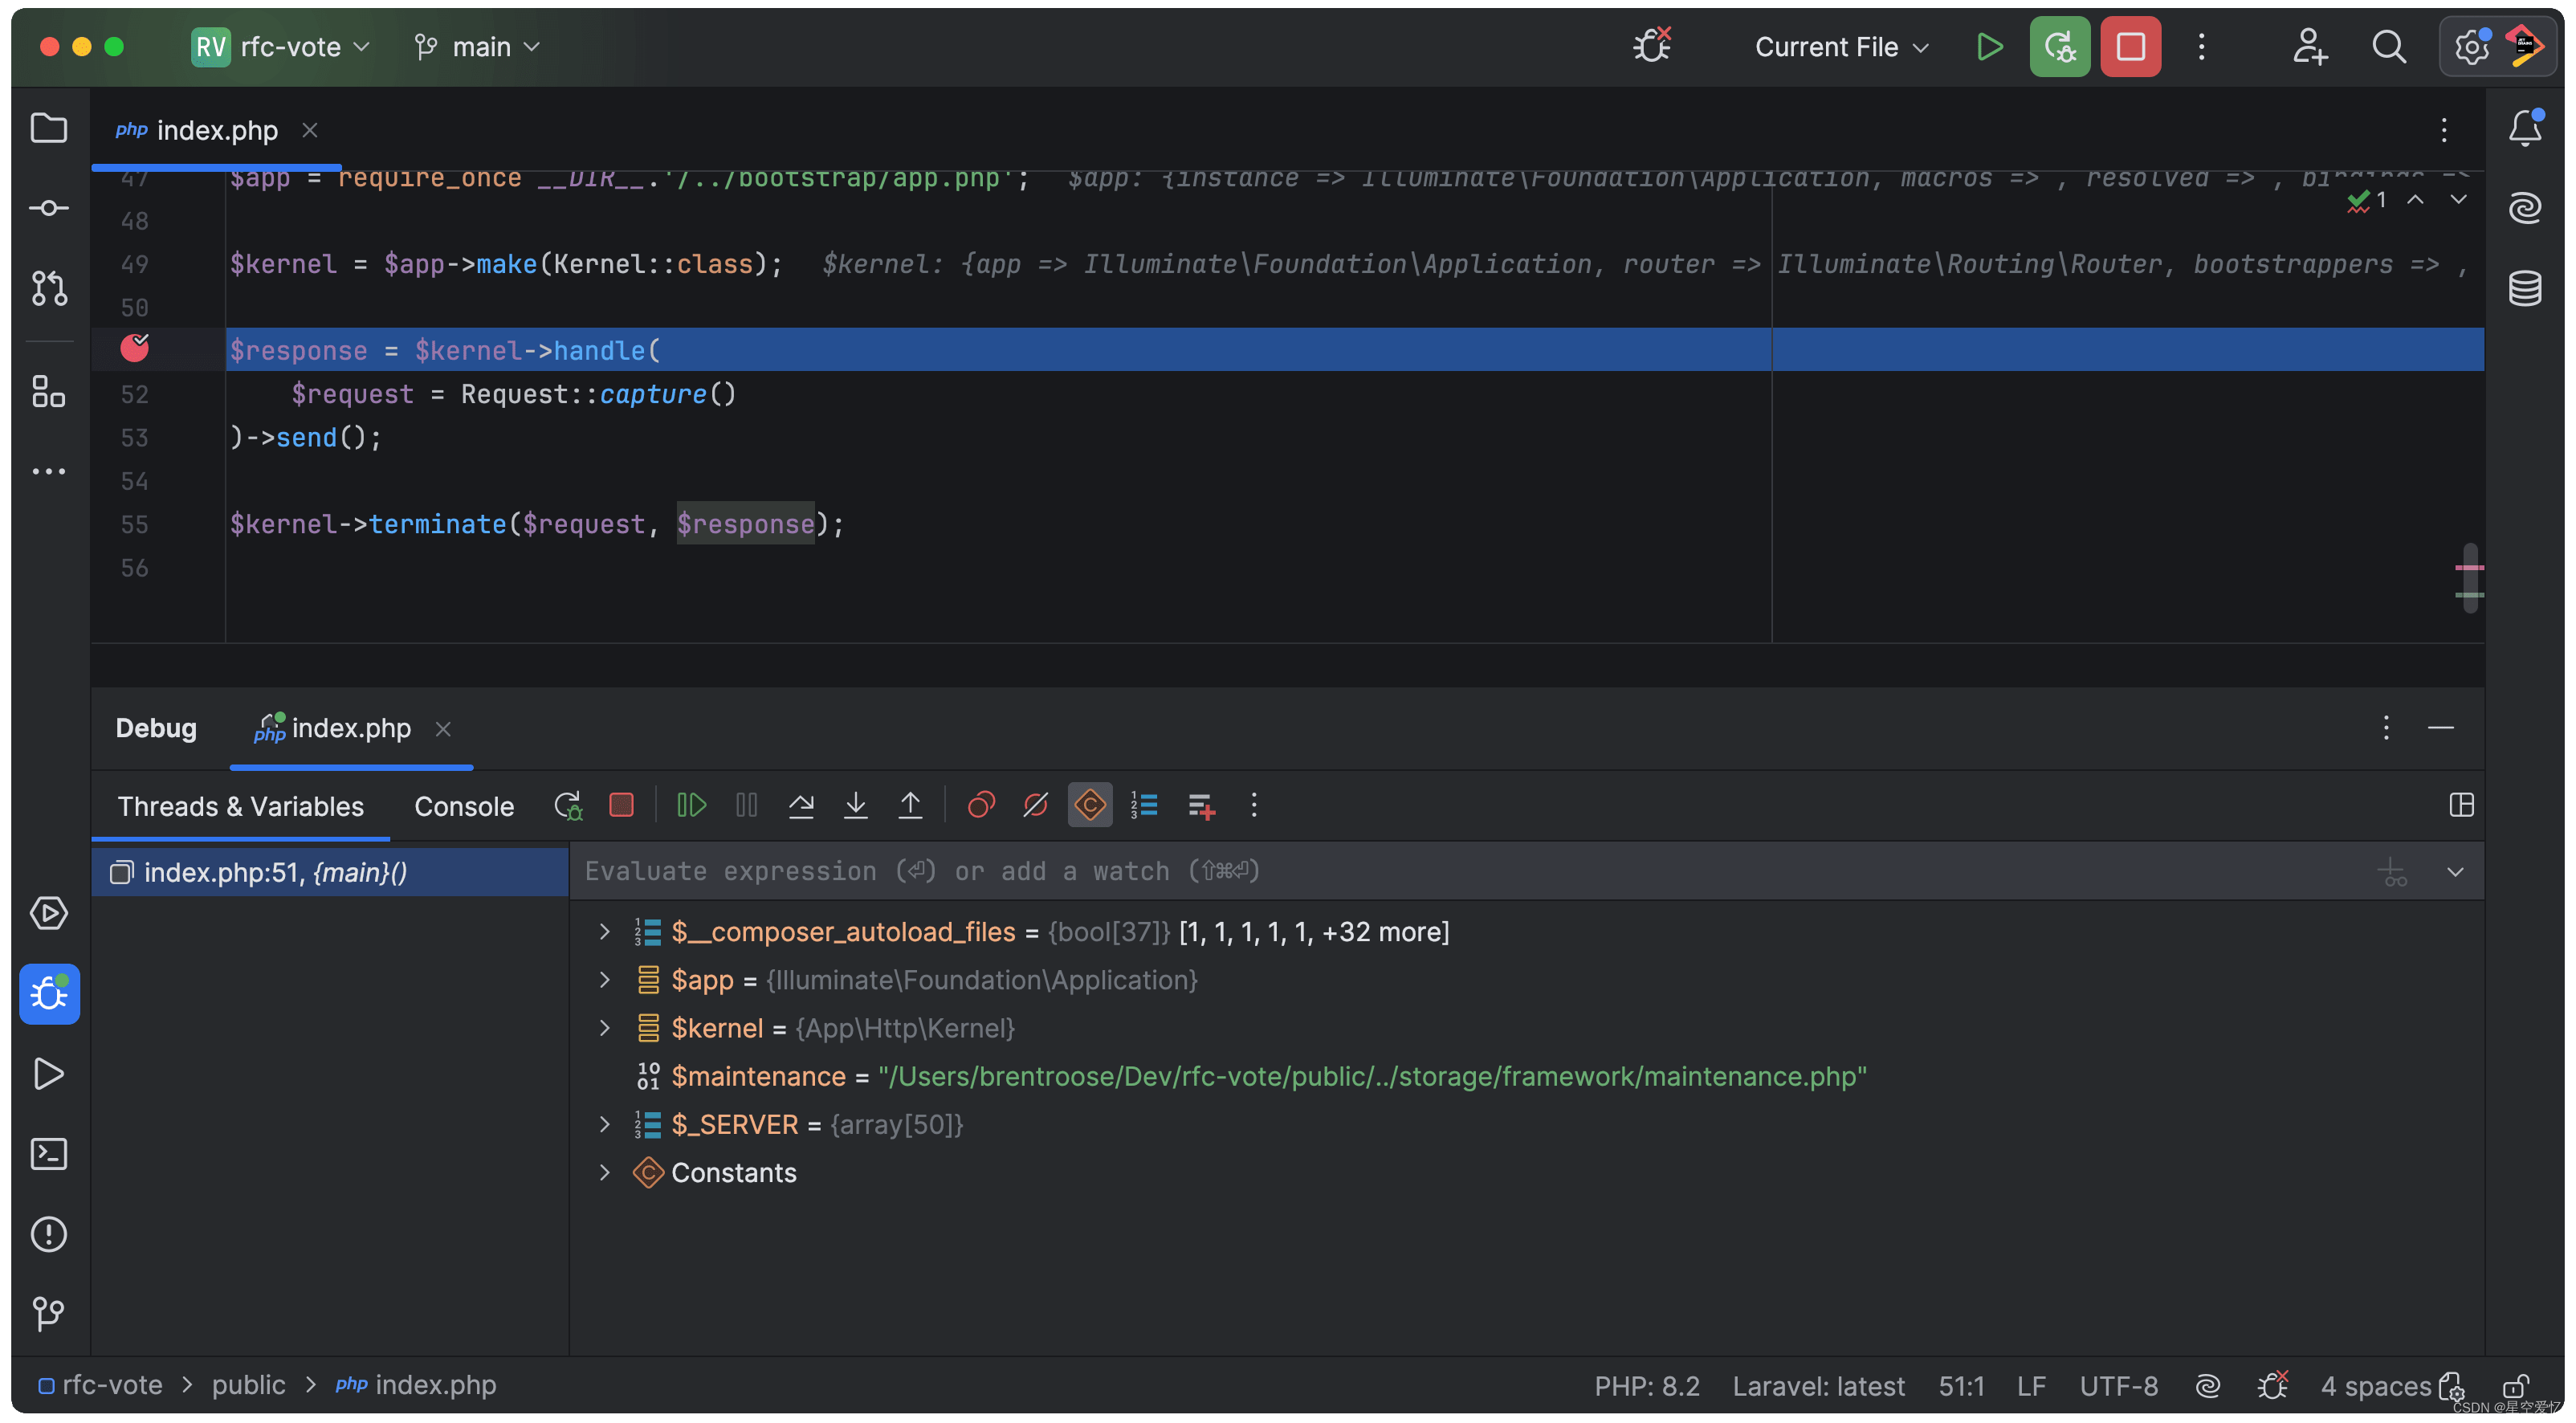Expand the Constants node
The width and height of the screenshot is (2576, 1423).
(604, 1172)
